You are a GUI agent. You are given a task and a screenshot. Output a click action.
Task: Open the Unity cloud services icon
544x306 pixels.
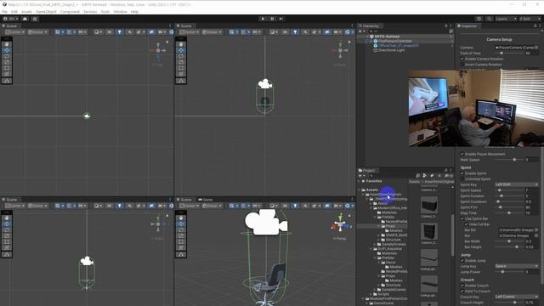25,19
